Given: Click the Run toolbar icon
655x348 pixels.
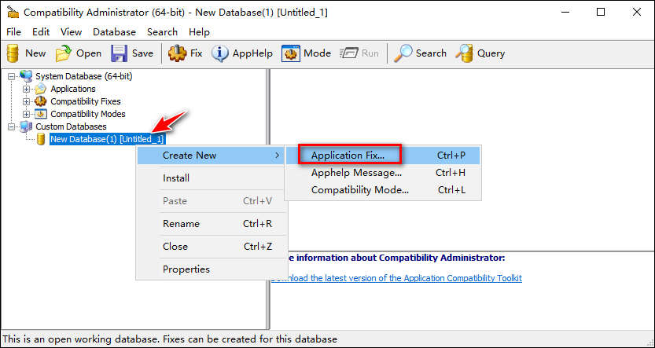Looking at the screenshot, I should point(348,53).
